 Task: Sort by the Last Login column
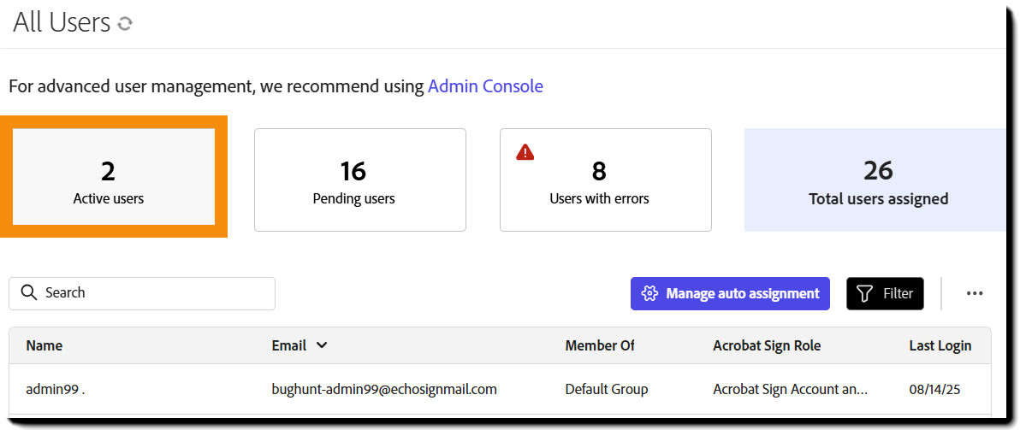(940, 345)
